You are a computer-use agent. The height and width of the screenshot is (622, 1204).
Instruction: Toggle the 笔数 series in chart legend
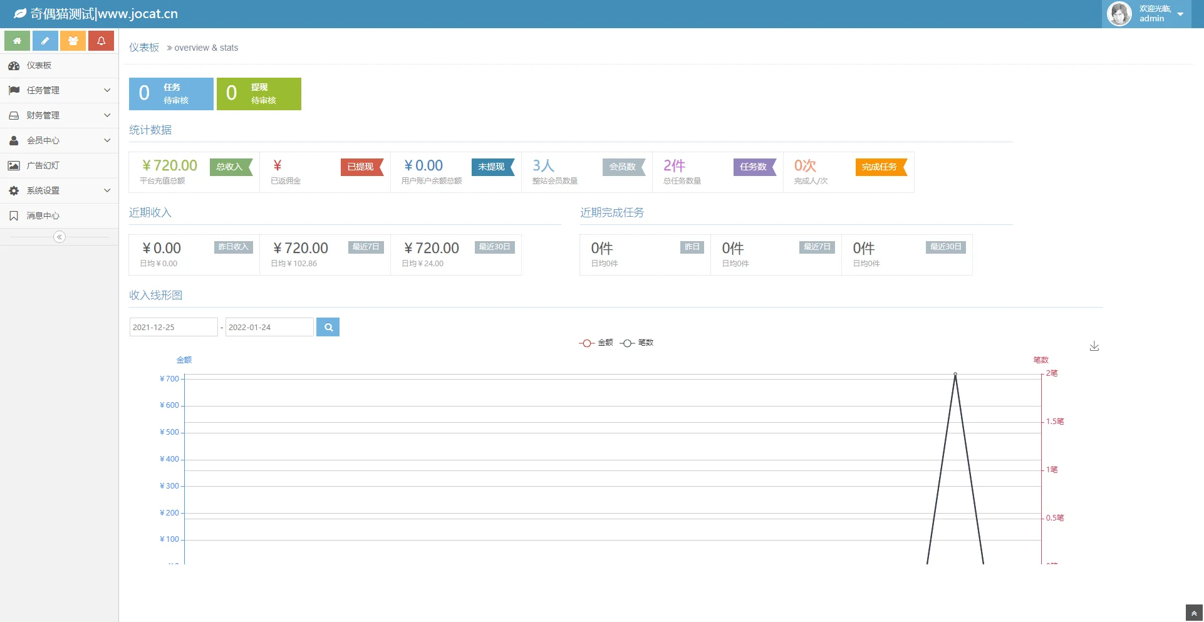click(x=637, y=343)
